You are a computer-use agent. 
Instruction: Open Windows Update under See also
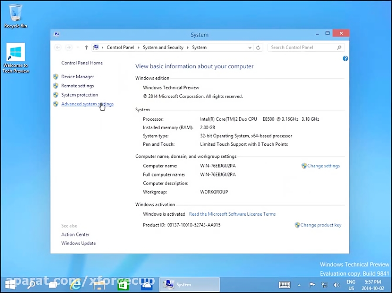(x=78, y=243)
